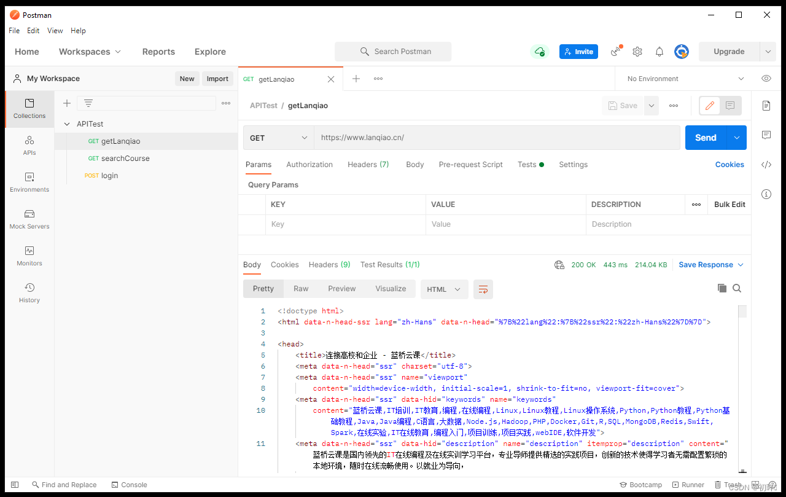Screen dimensions: 786x497
Task: Open the Environments sidebar panel
Action: (29, 182)
